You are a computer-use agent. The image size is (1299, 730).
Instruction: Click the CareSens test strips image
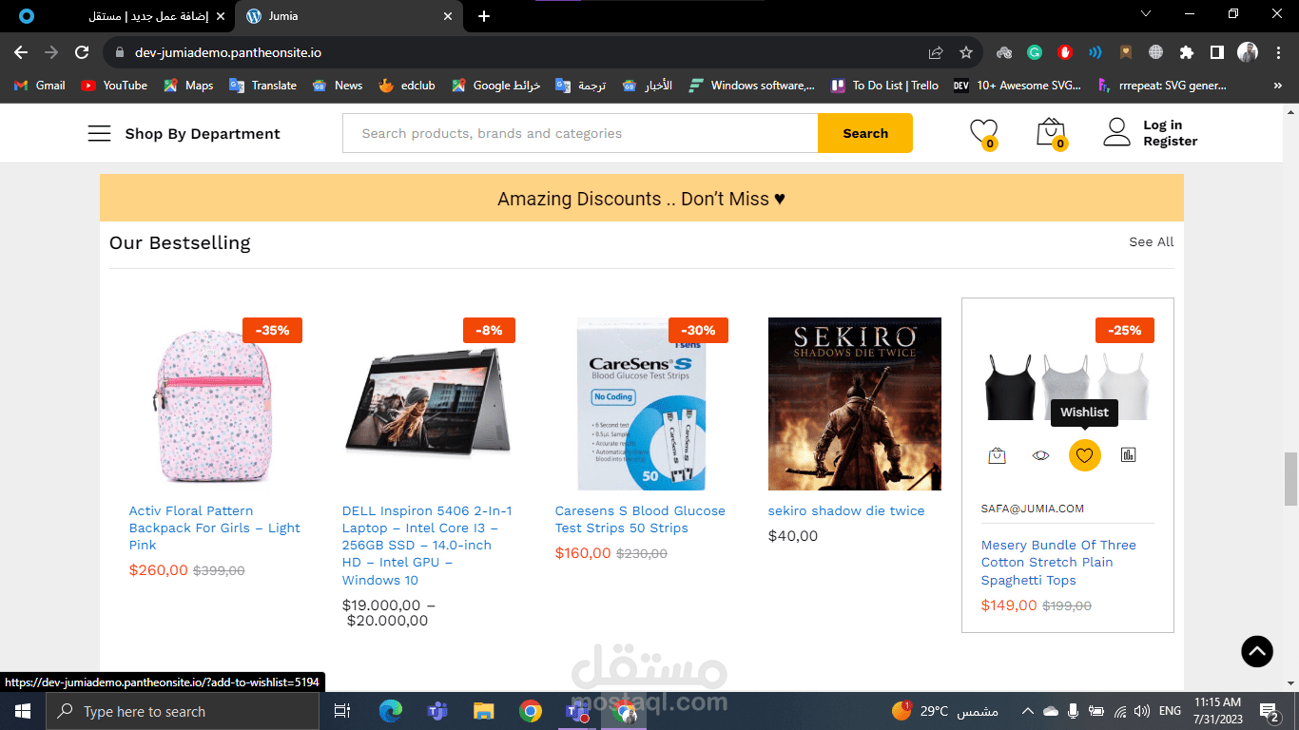pyautogui.click(x=642, y=404)
